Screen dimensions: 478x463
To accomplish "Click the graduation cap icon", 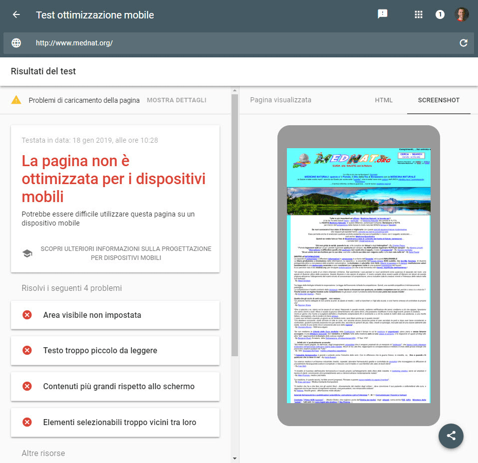I will coord(27,253).
